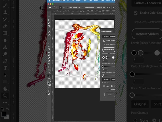Select the Lightning DTPrep panel tab
The height and width of the screenshot is (122, 162).
[x=106, y=32]
